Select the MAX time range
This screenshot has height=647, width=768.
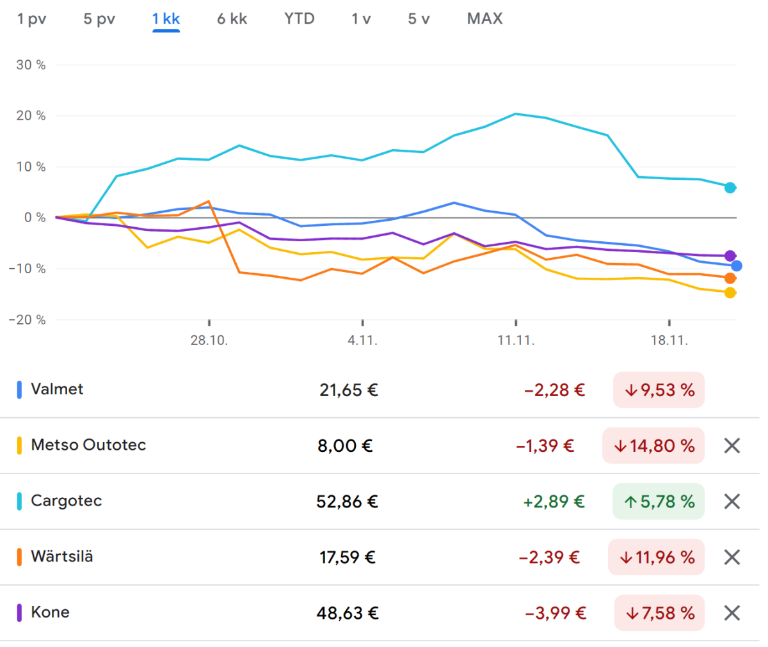(x=484, y=19)
